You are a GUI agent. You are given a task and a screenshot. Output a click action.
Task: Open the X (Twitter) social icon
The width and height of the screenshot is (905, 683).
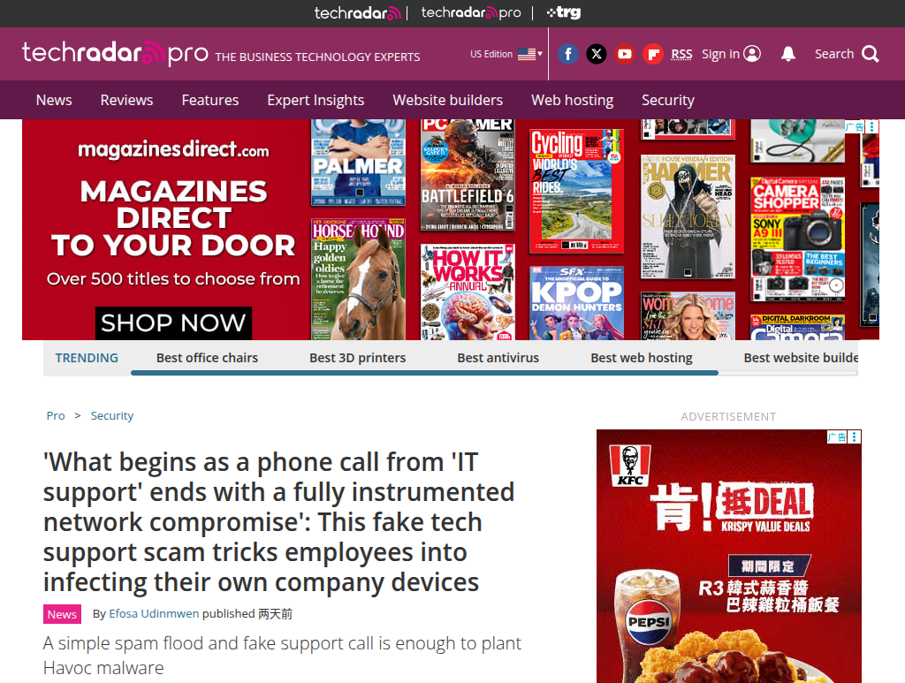click(597, 54)
